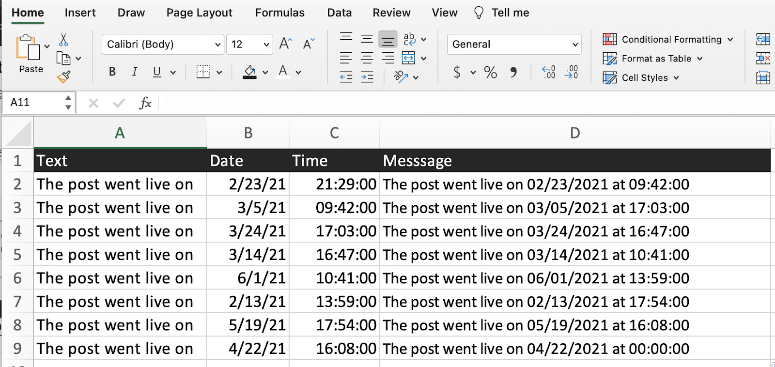Viewport: 775px width, 367px height.
Task: Click the Cut scissors icon
Action: [63, 39]
